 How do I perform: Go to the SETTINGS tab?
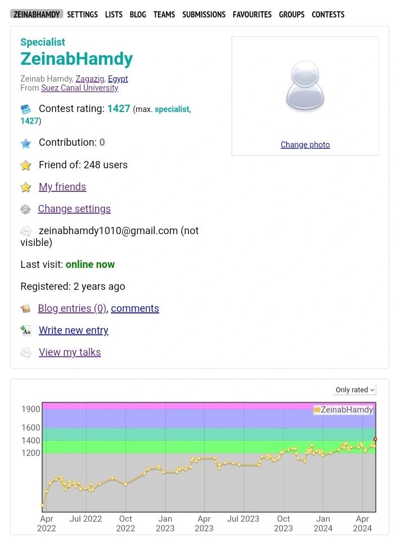[x=82, y=15]
